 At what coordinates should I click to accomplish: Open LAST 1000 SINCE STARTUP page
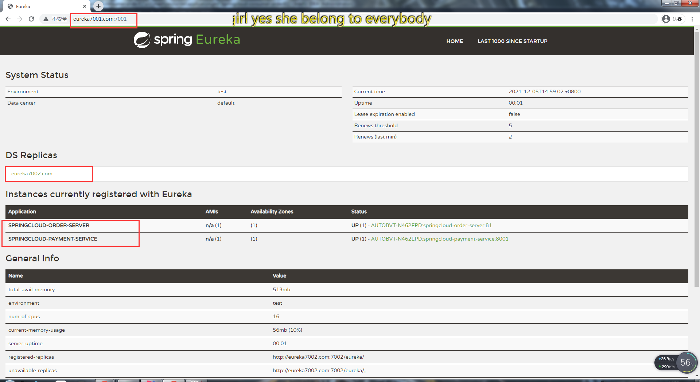click(512, 41)
